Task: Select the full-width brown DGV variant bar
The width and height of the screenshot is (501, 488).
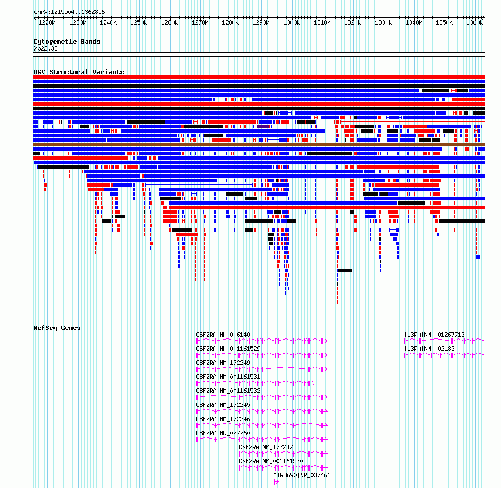Action: click(x=259, y=144)
